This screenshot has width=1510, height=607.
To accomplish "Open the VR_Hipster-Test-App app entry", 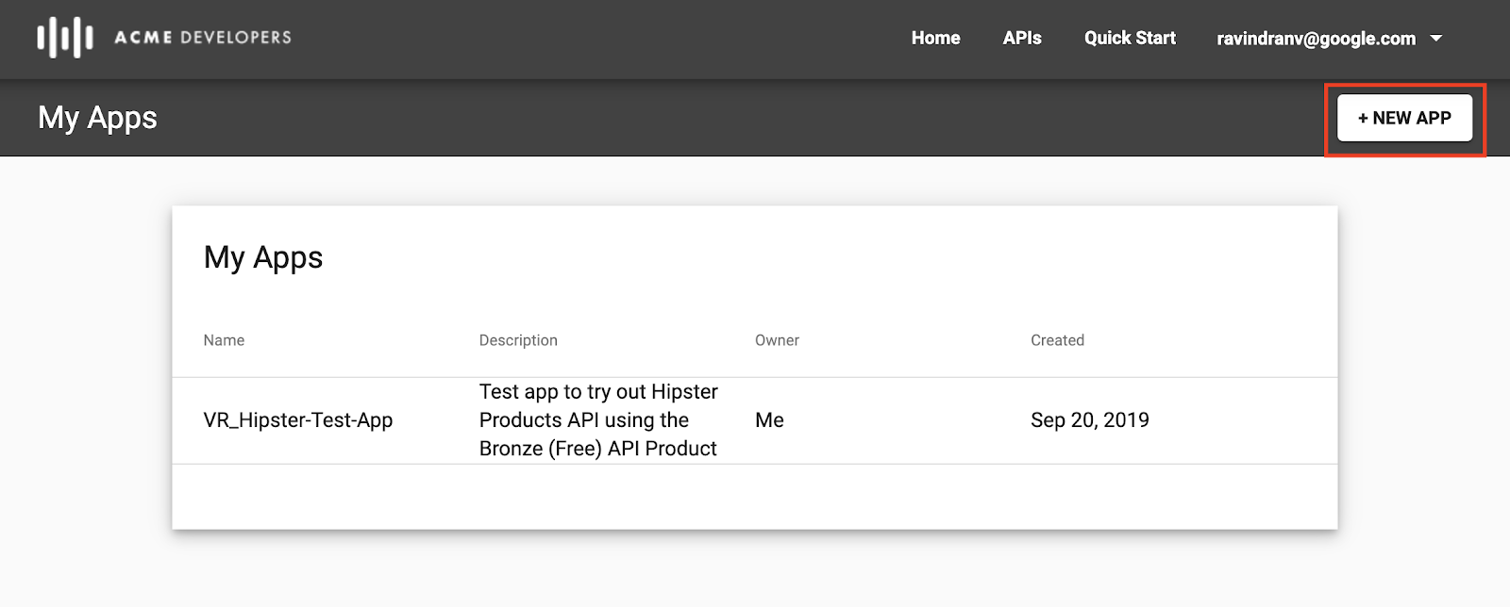I will (x=298, y=420).
